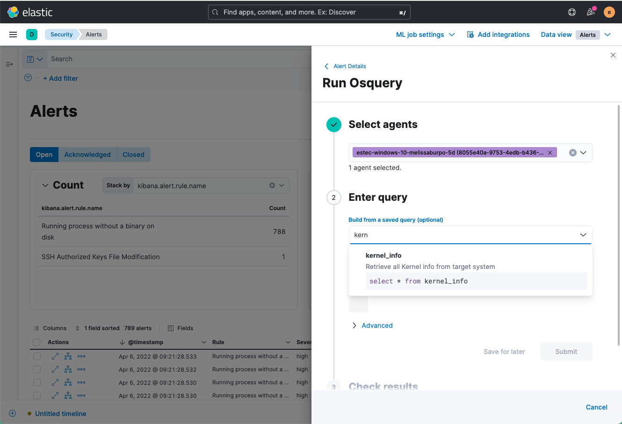Image resolution: width=622 pixels, height=424 pixels.
Task: Open ML job settings dropdown
Action: [x=425, y=35]
